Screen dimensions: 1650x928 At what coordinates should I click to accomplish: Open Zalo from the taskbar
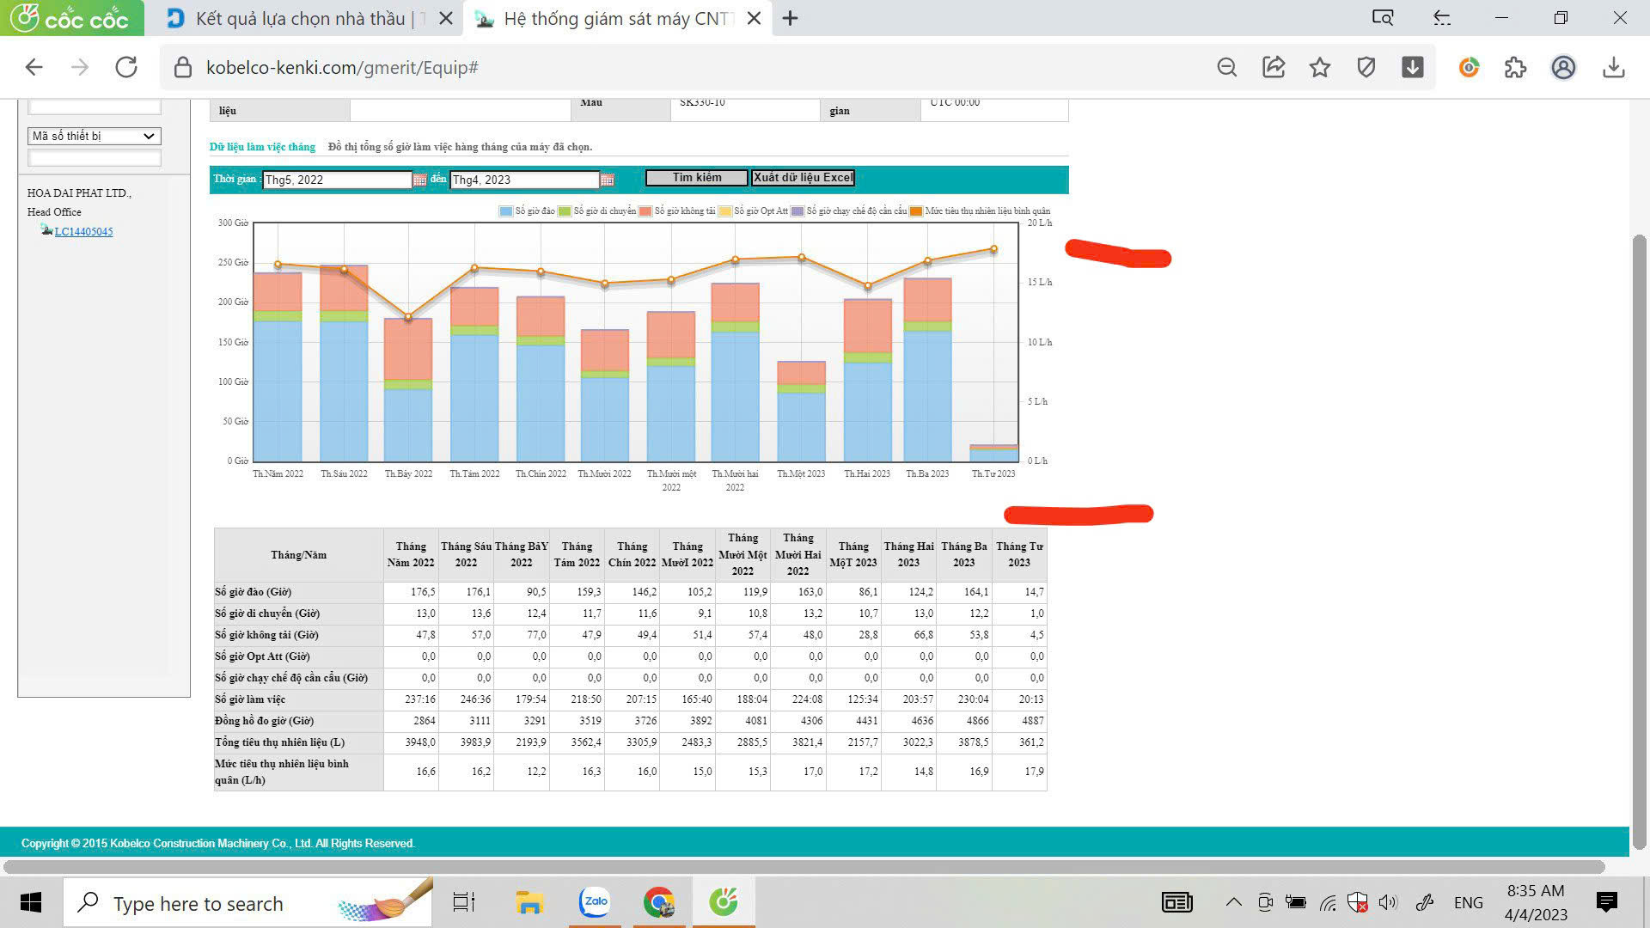click(595, 902)
